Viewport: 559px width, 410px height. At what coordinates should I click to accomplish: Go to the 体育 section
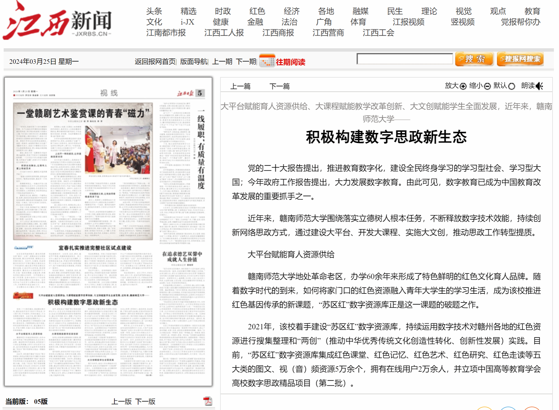point(358,22)
